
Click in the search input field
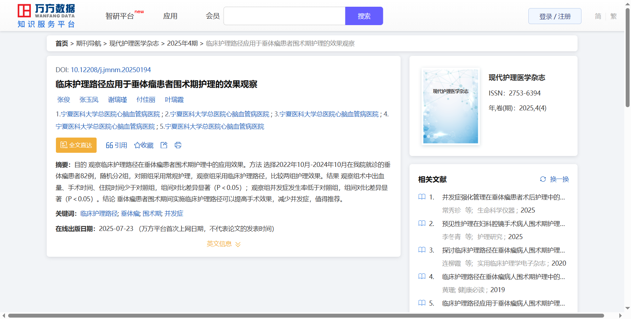pyautogui.click(x=284, y=16)
